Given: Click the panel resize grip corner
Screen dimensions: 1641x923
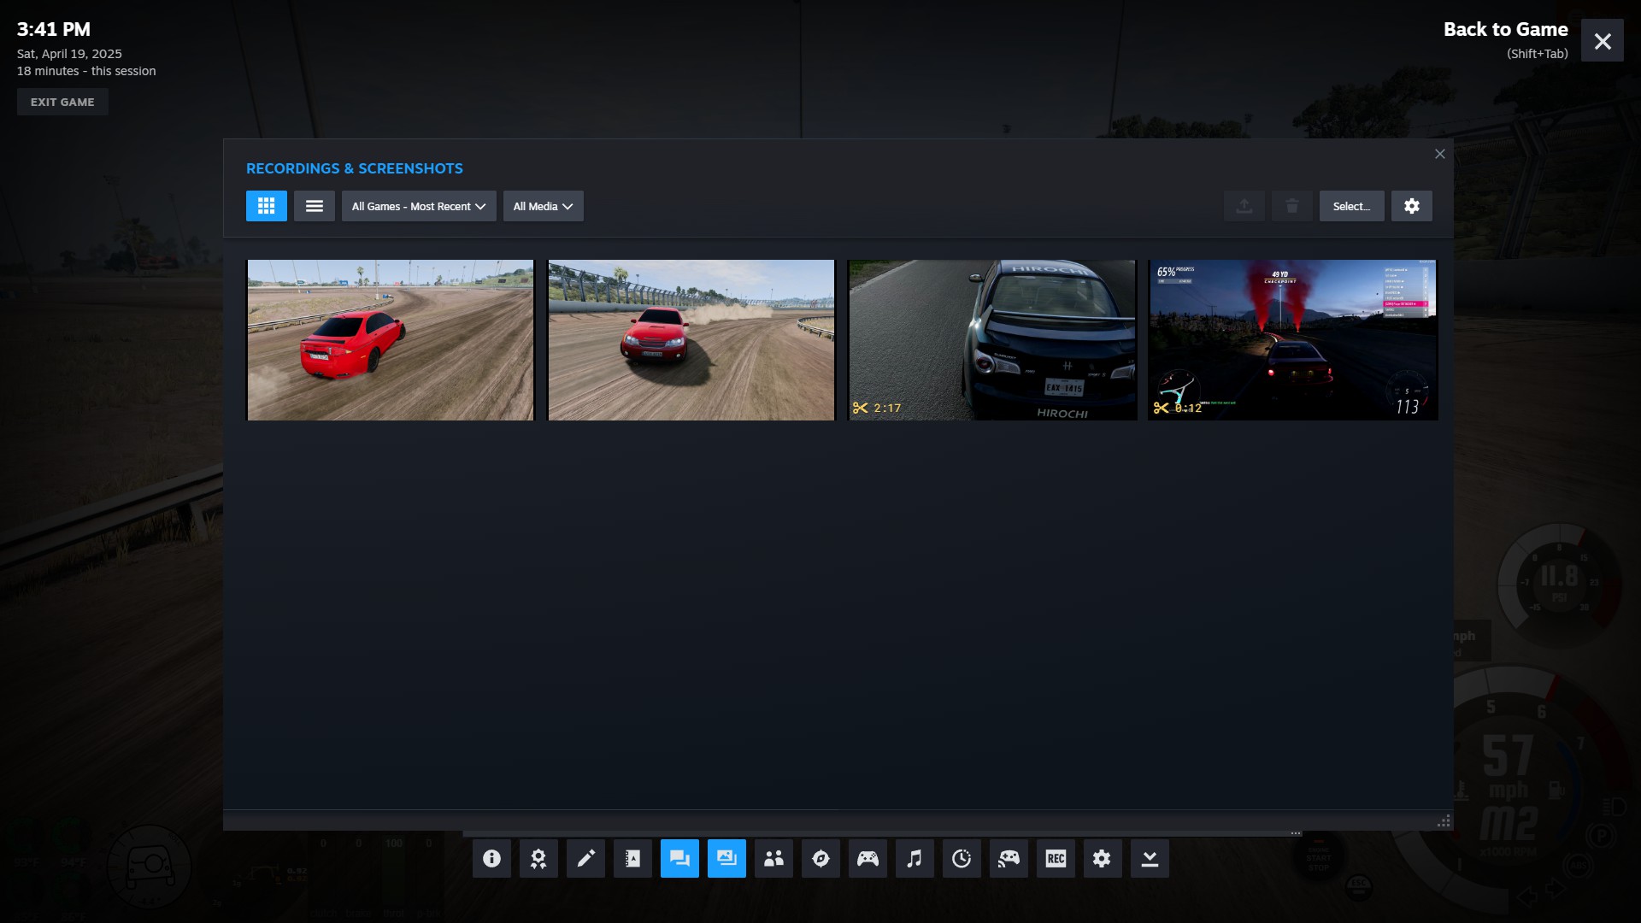Looking at the screenshot, I should pyautogui.click(x=1444, y=821).
